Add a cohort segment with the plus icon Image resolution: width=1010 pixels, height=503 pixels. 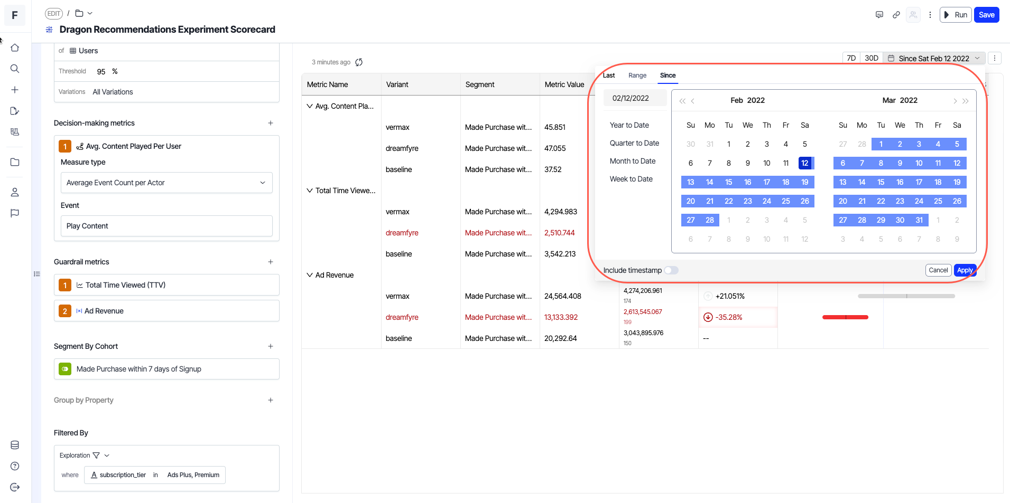(x=271, y=346)
